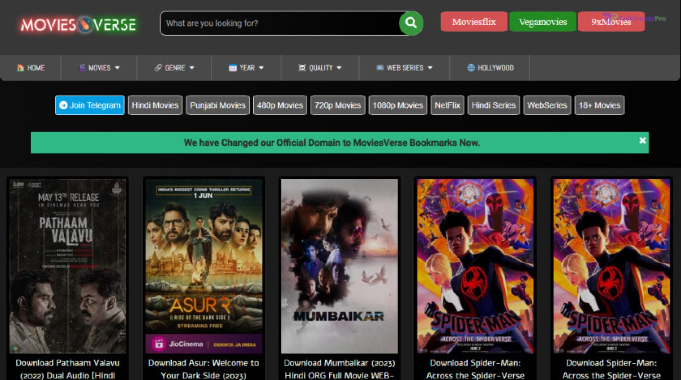Image resolution: width=681 pixels, height=380 pixels.
Task: Open the Mumbaikar poster
Action: coord(340,266)
